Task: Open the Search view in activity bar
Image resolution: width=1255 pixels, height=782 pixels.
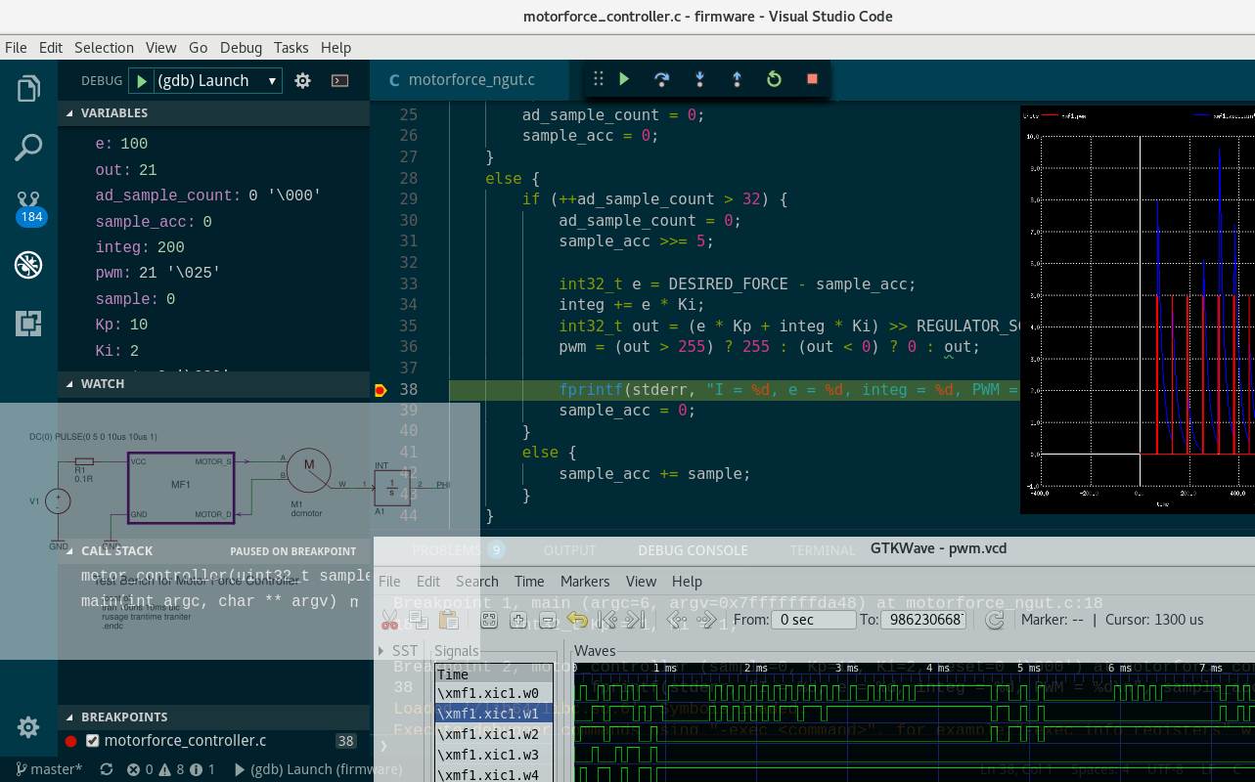Action: [x=28, y=148]
